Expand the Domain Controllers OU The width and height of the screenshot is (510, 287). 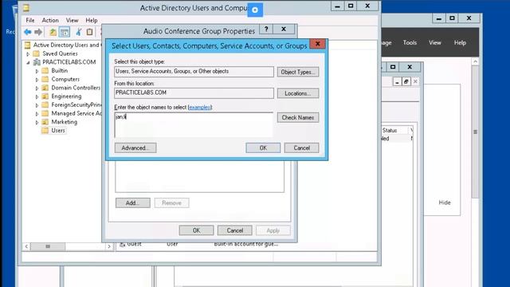37,88
